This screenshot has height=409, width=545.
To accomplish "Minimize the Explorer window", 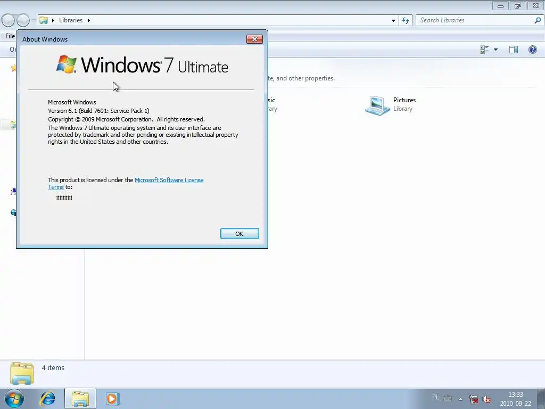I will coord(500,6).
